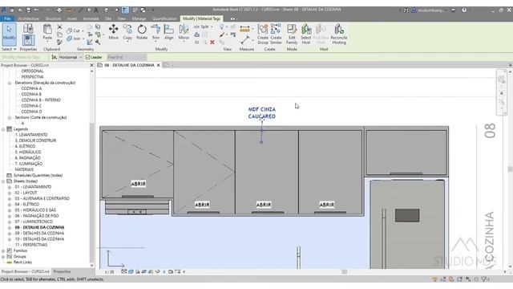513x289 pixels.
Task: Expand the Families tree node
Action: [x=3, y=250]
